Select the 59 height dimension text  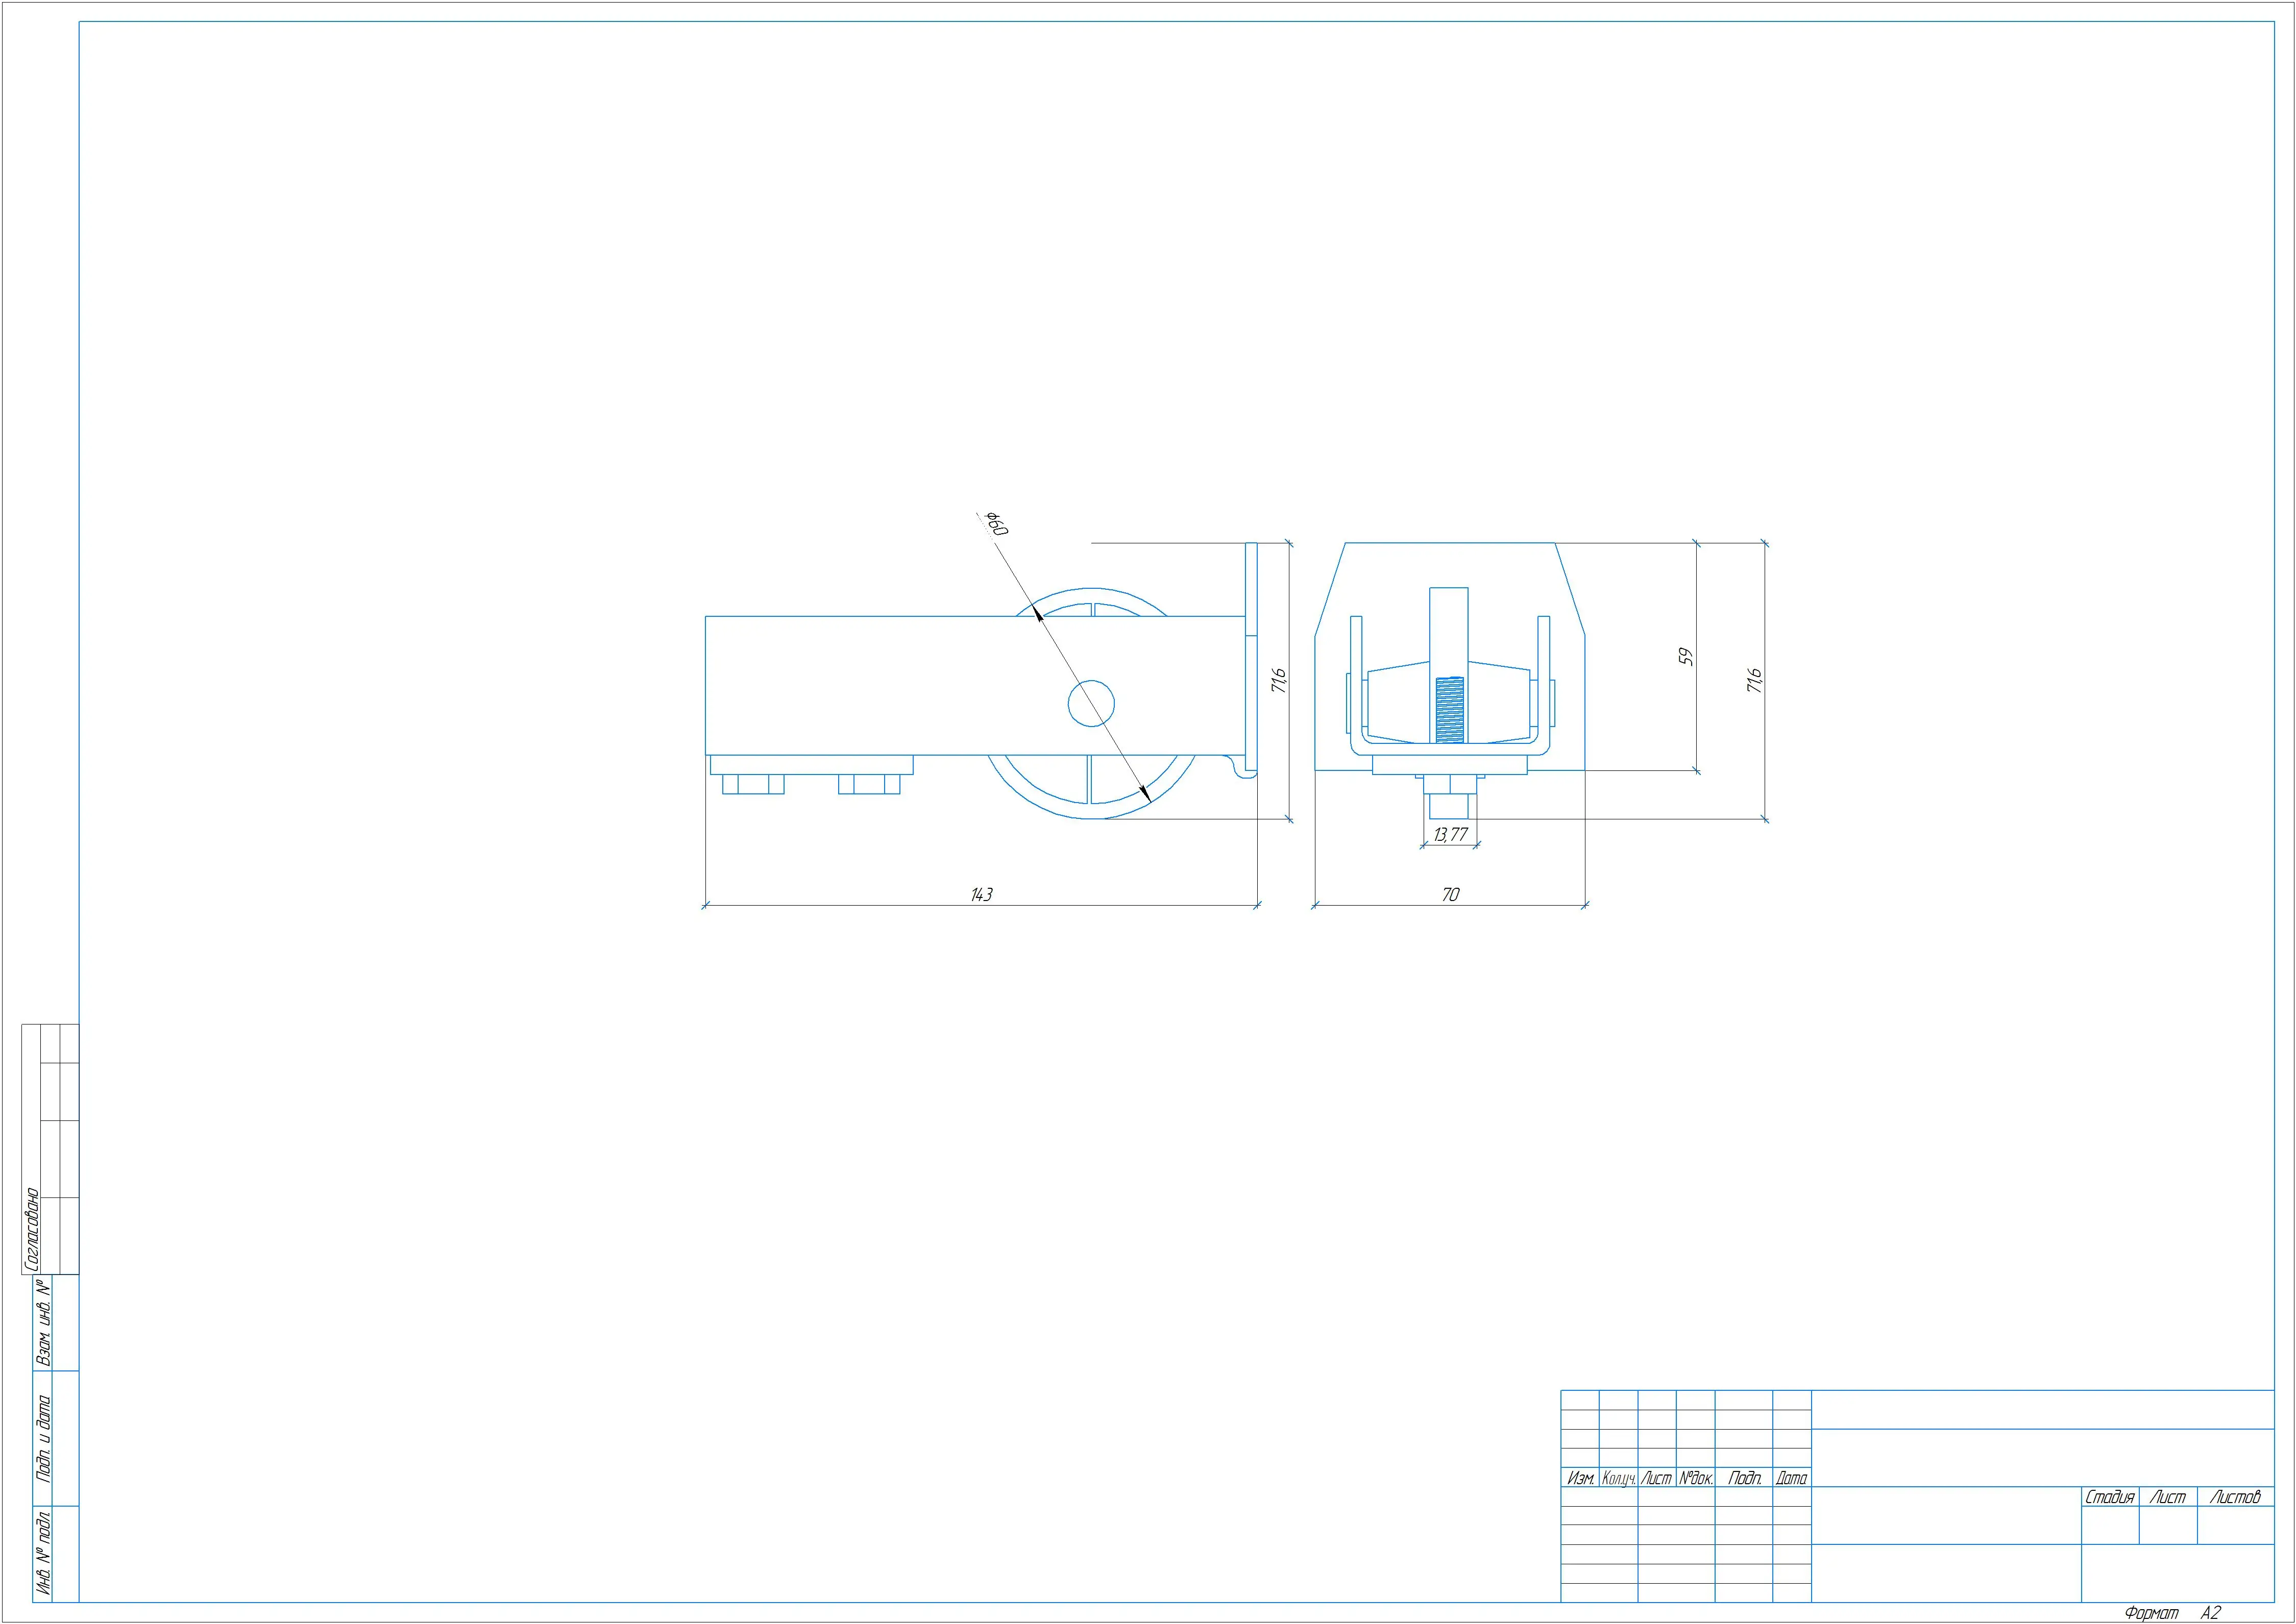point(1686,657)
